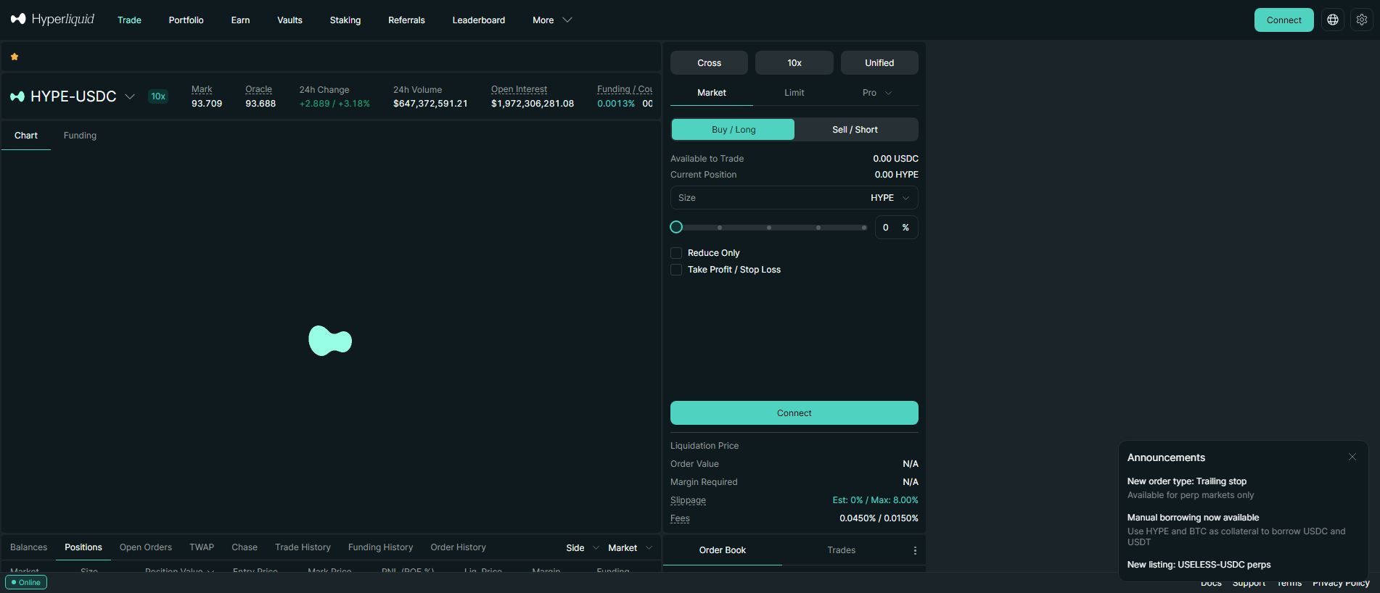Click the Positions tab
The image size is (1380, 593).
point(83,547)
